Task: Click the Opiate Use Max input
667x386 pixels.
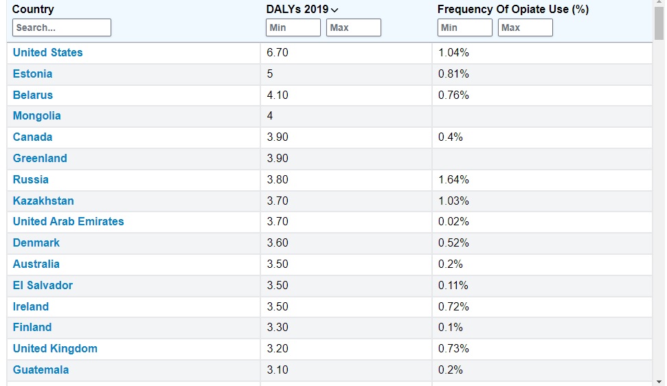Action: [525, 27]
